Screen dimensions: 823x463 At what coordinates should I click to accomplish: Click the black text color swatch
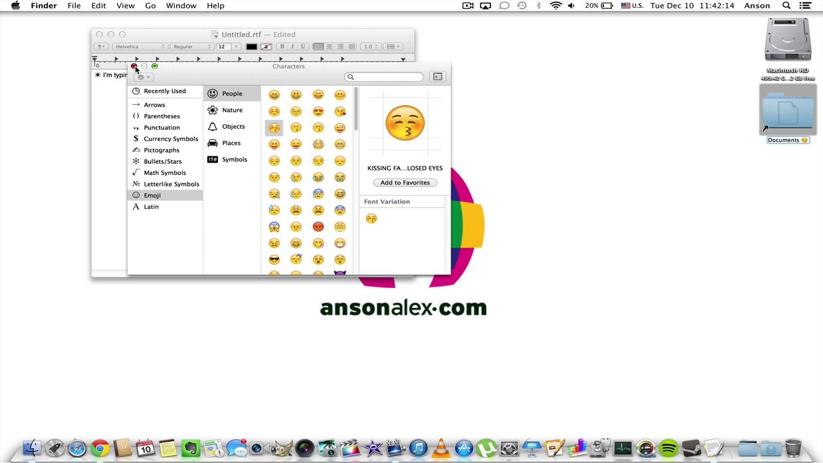(x=251, y=46)
